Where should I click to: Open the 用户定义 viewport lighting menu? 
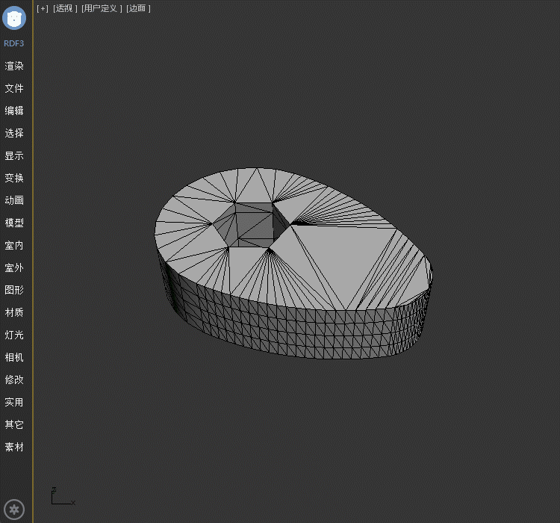[101, 8]
